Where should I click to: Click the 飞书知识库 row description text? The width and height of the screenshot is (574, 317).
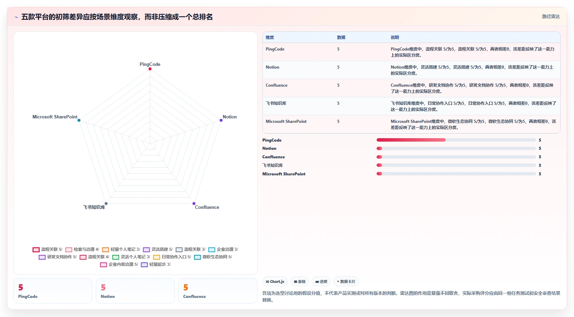(x=473, y=106)
